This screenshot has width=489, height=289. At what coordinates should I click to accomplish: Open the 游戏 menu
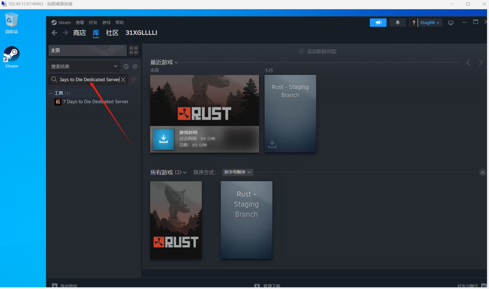pos(106,23)
